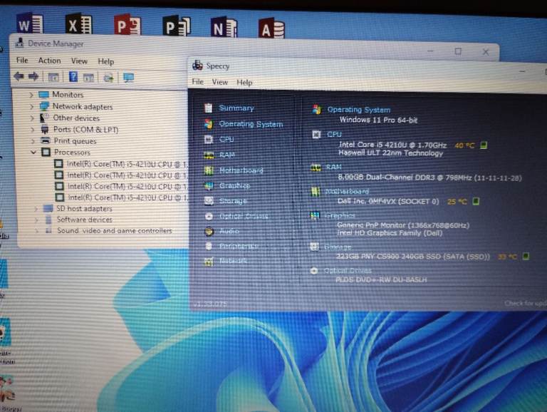This screenshot has width=547, height=412.
Task: Select Summary in Speccy sidebar
Action: (236, 108)
